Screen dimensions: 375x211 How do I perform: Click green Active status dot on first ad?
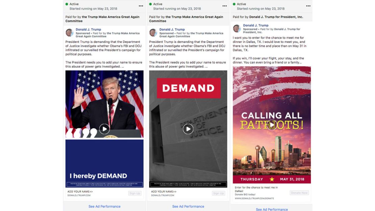[x=67, y=4]
